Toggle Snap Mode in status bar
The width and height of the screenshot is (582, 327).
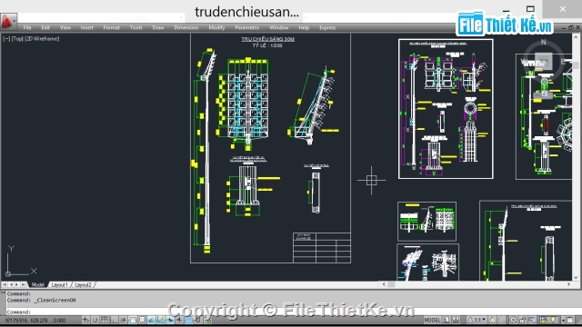coord(95,320)
